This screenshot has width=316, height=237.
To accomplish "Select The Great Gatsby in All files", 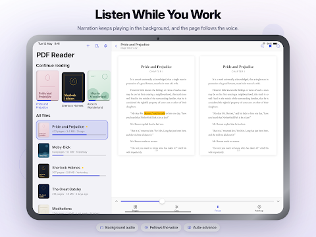I will [x=72, y=192].
